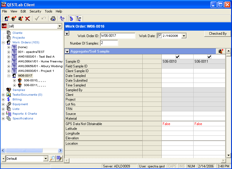This screenshot has width=232, height=169.
Task: Open the Security menu
Action: [x=35, y=11]
